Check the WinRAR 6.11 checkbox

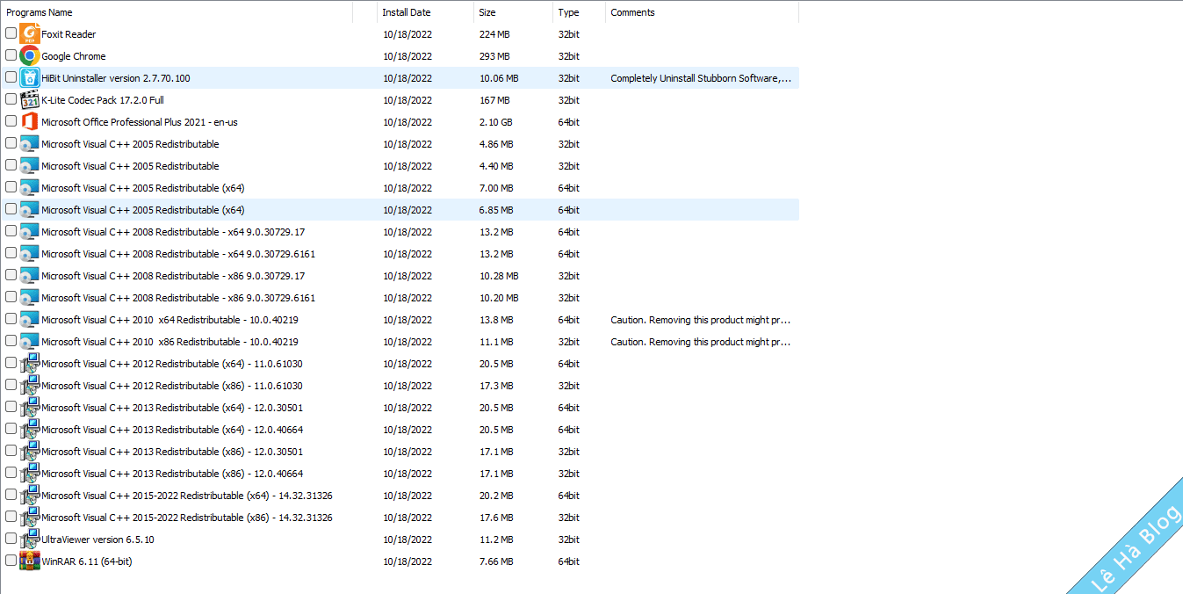[x=11, y=561]
